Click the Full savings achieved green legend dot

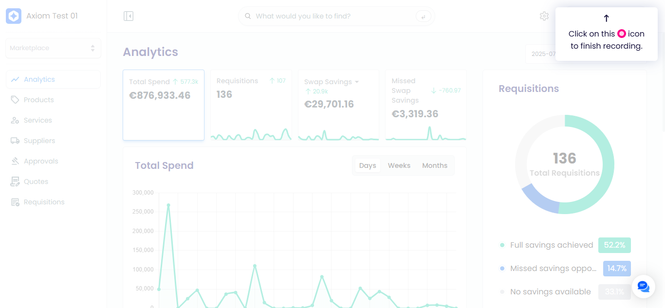click(x=502, y=245)
